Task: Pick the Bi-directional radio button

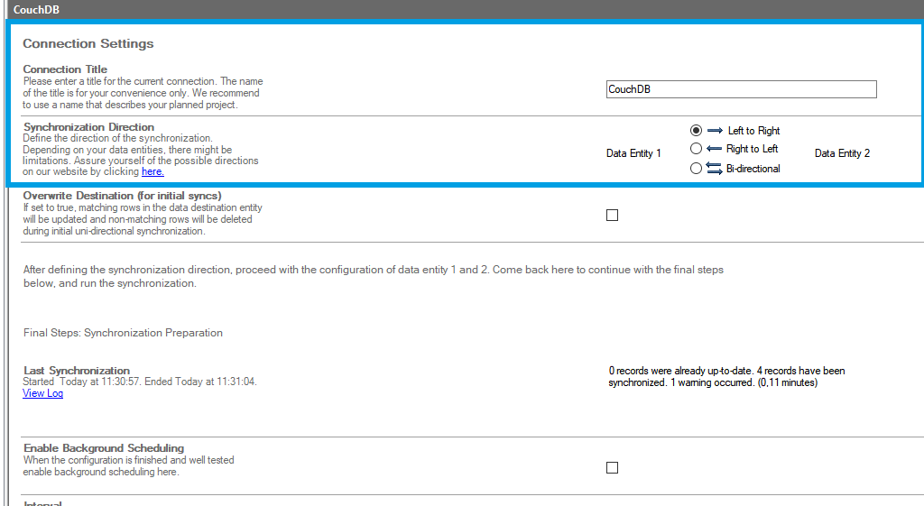Action: [x=696, y=168]
